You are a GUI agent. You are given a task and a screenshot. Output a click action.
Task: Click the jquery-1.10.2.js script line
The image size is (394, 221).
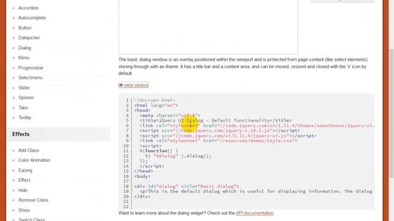tap(220, 131)
